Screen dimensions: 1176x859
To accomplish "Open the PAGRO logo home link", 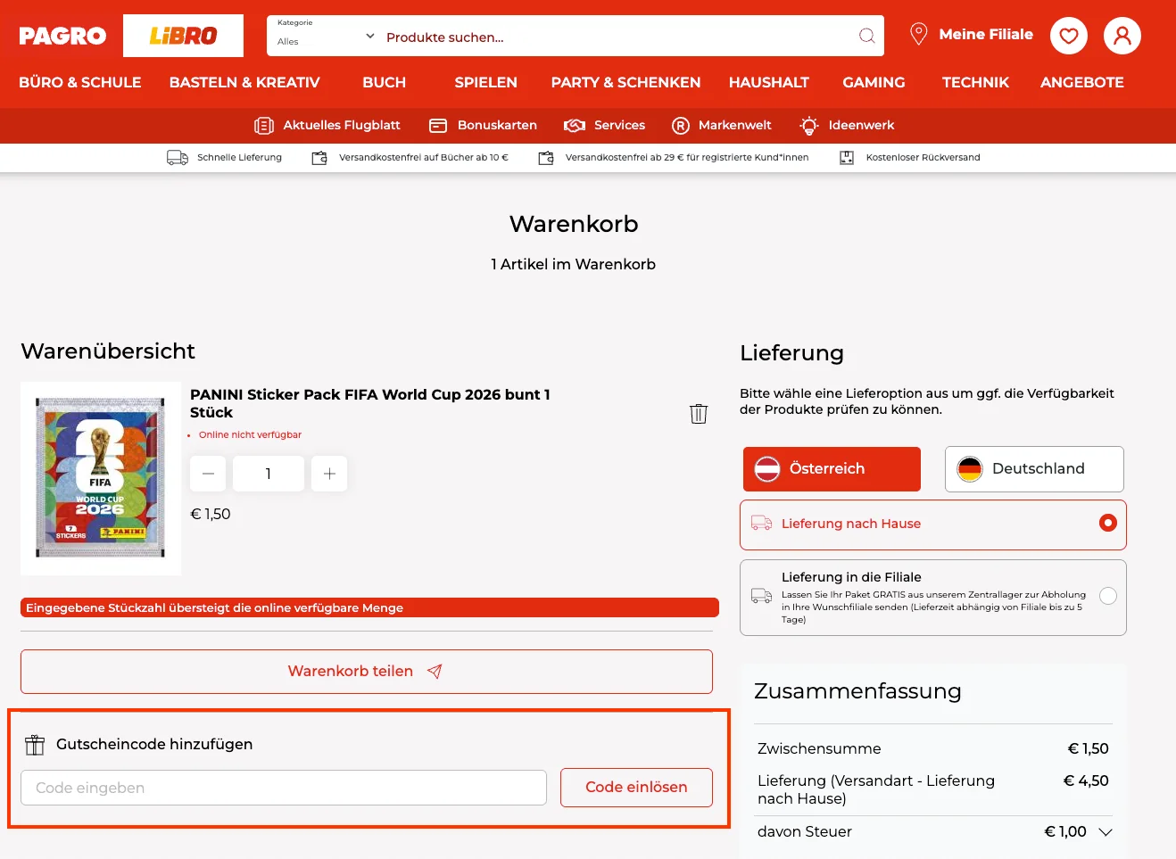I will 62,36.
